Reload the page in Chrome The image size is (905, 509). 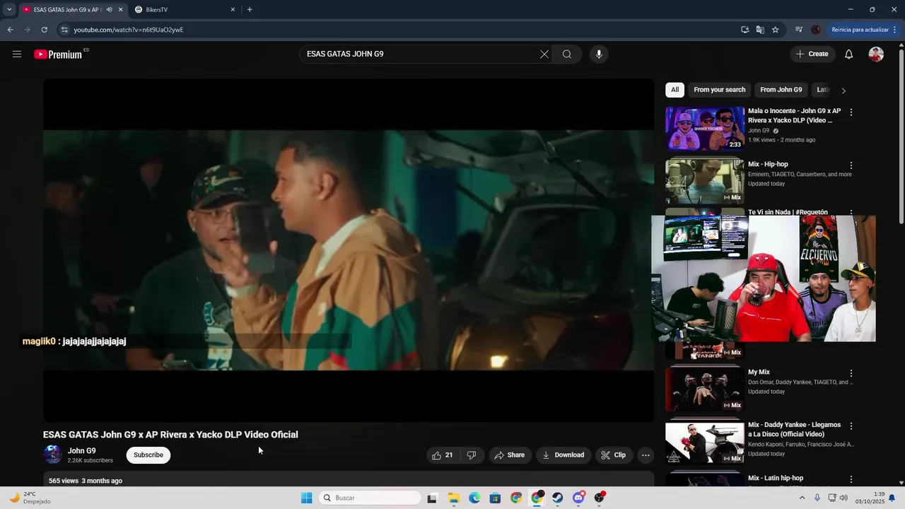(44, 30)
